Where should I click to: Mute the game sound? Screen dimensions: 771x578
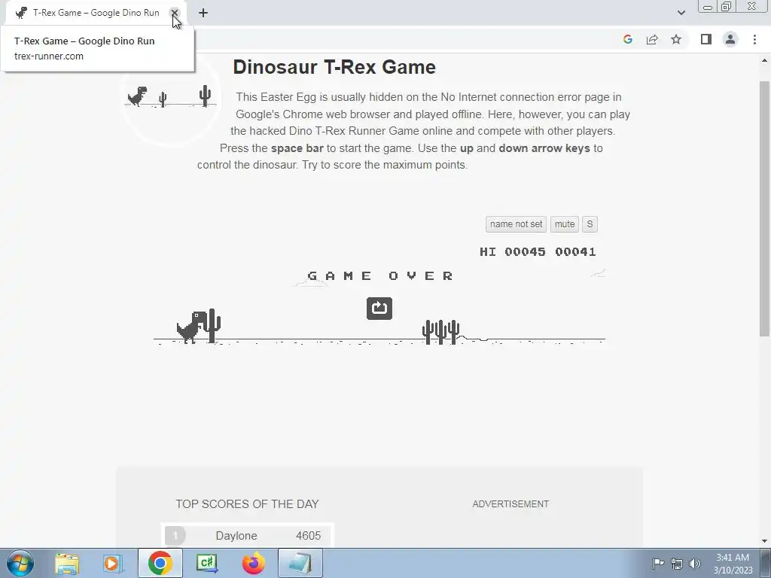tap(565, 224)
